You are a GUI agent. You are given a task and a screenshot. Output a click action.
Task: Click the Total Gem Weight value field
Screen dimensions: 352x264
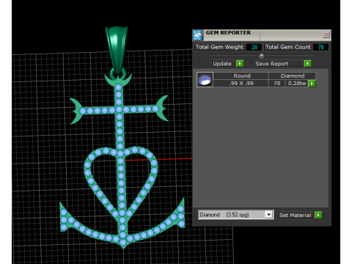pyautogui.click(x=254, y=47)
